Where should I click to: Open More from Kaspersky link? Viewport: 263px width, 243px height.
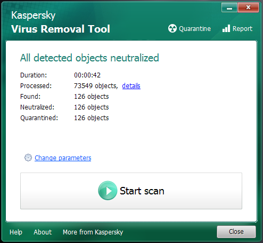(x=93, y=232)
